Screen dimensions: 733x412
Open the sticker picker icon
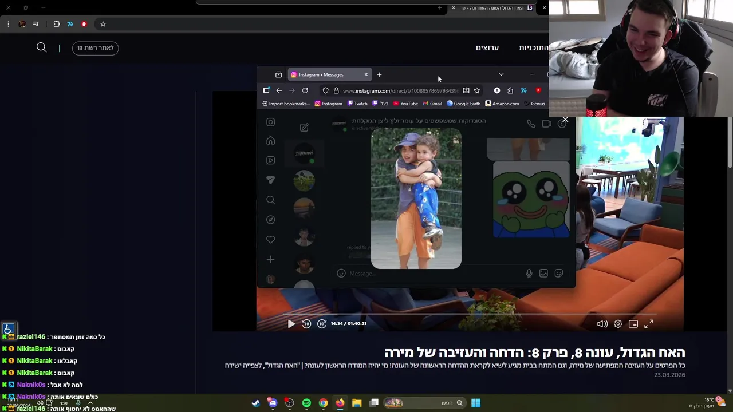[x=558, y=274]
